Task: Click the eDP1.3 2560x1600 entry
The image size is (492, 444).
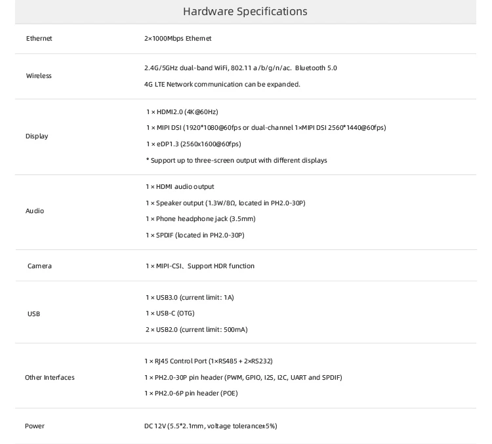Action: pyautogui.click(x=194, y=144)
